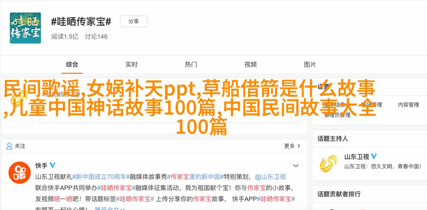Open 内容管理 in the settings panel
The image size is (427, 210).
(x=409, y=105)
